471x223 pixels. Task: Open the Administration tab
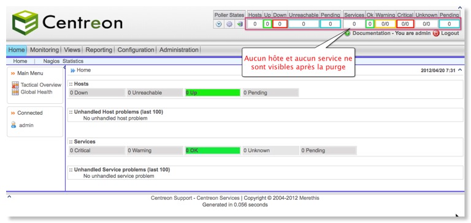pyautogui.click(x=178, y=50)
